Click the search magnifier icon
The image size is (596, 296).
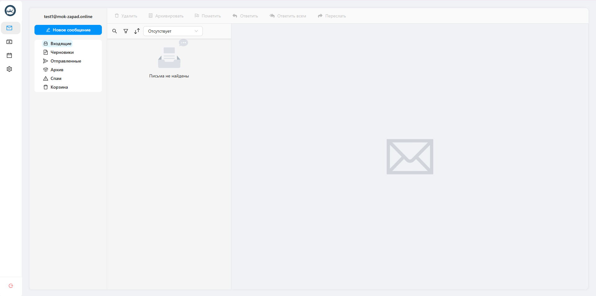point(115,31)
